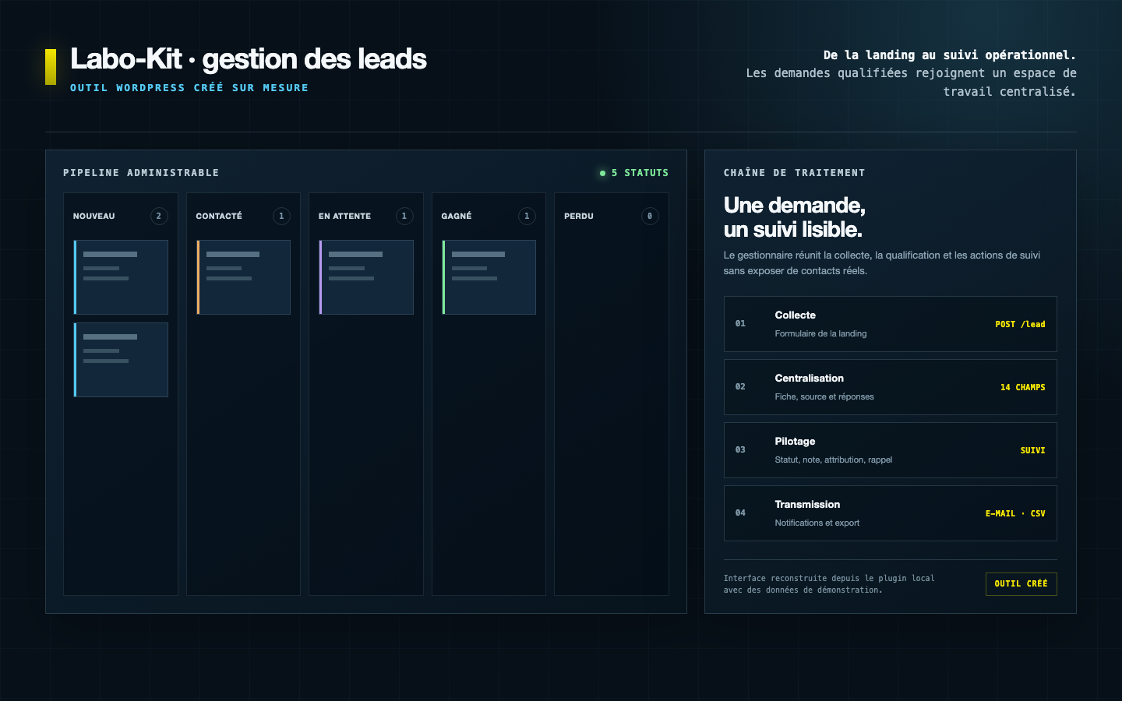Click the CHAÎNE DE TRAITEMENT heading
This screenshot has height=701, width=1122.
794,173
